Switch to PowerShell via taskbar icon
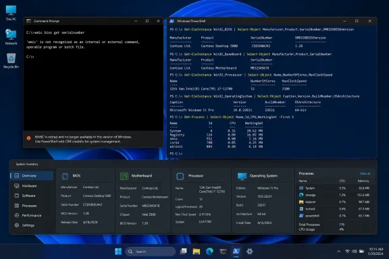 (236, 252)
